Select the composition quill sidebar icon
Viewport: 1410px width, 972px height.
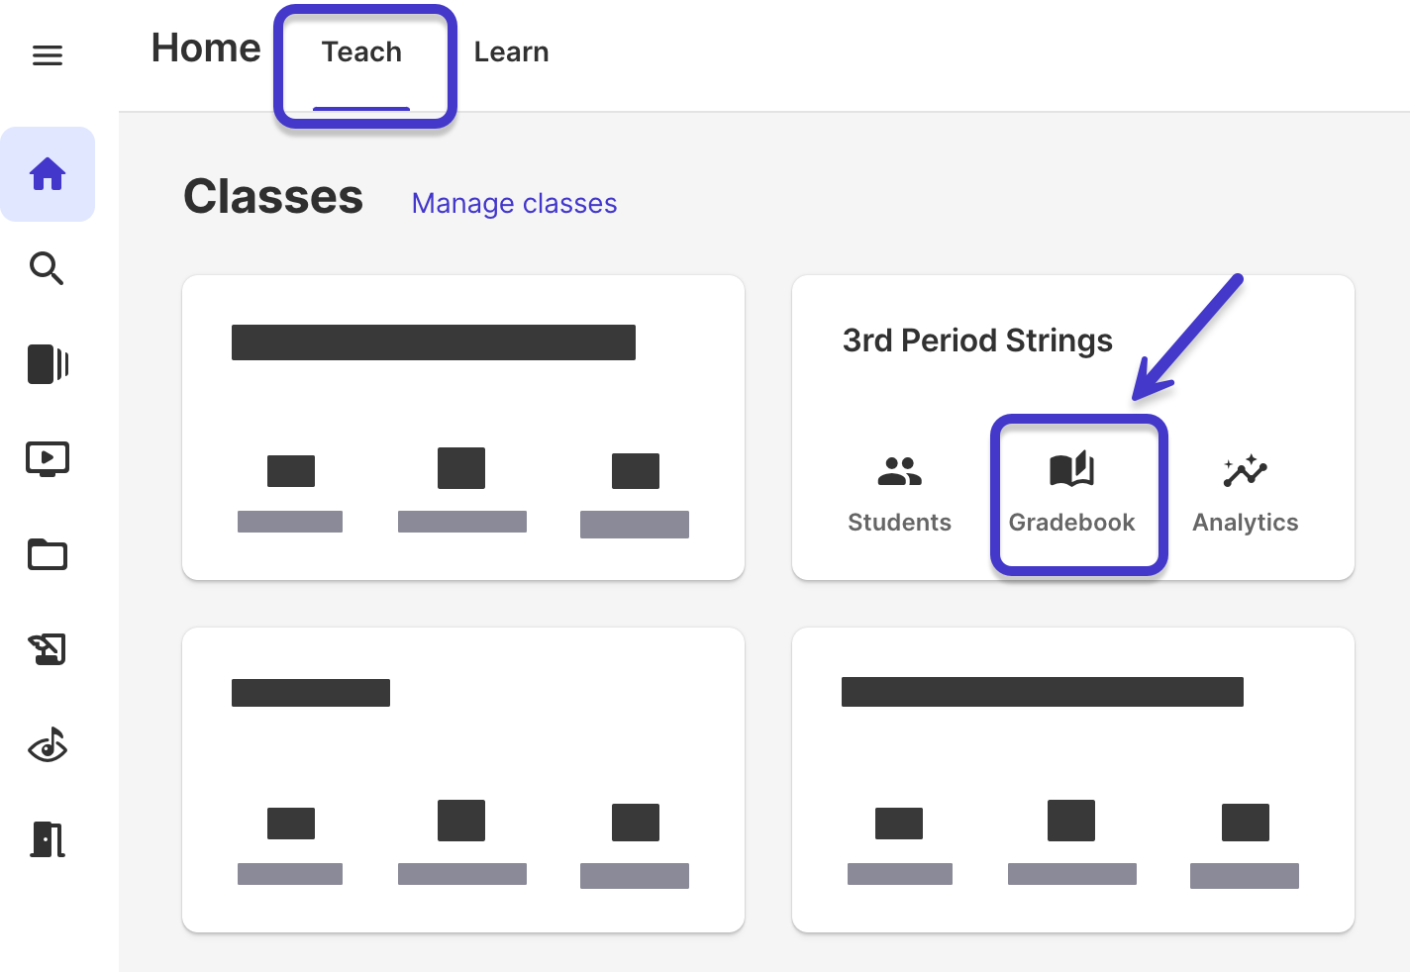click(48, 649)
